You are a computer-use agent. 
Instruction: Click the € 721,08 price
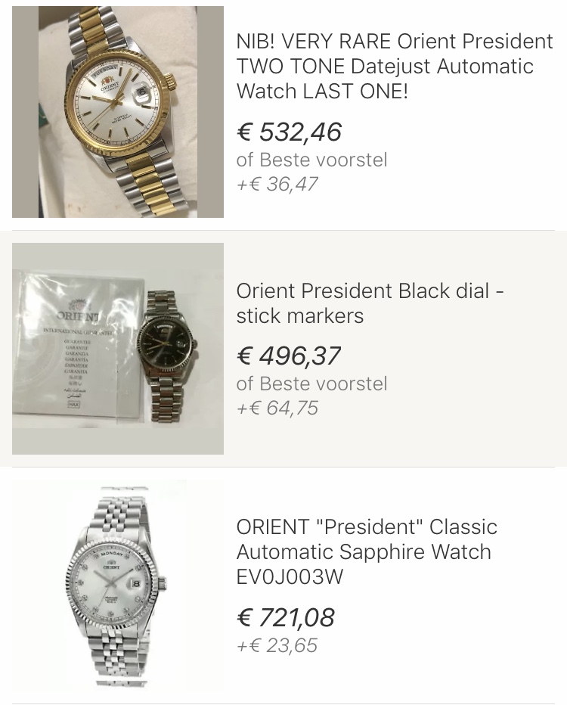click(286, 617)
